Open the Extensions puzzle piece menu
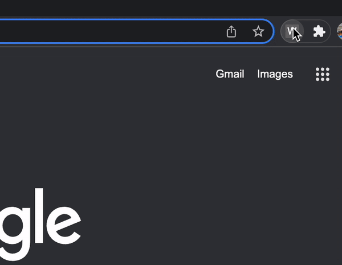342x265 pixels. click(x=319, y=31)
